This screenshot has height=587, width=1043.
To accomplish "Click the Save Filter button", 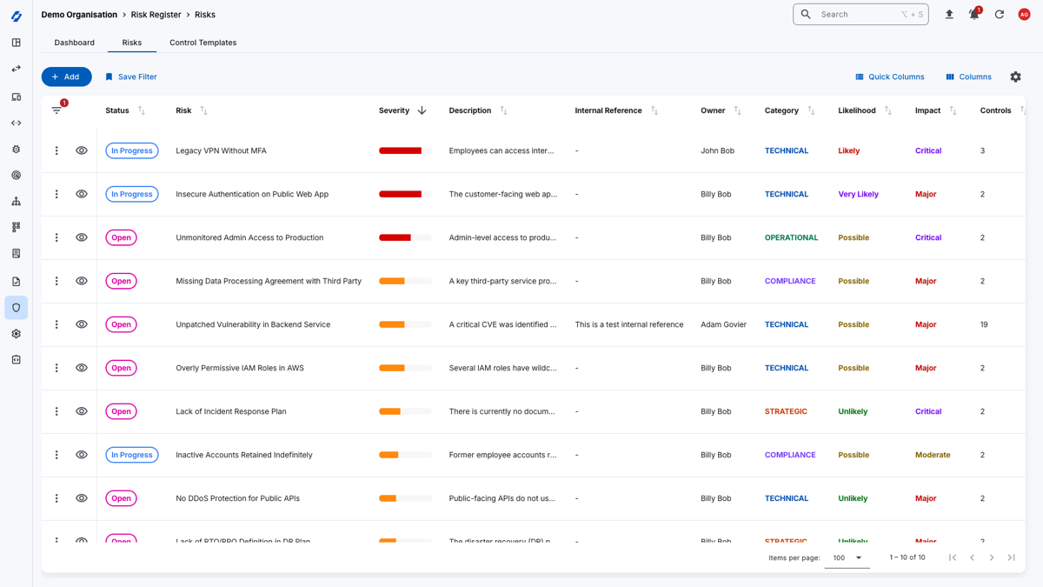I will [131, 77].
